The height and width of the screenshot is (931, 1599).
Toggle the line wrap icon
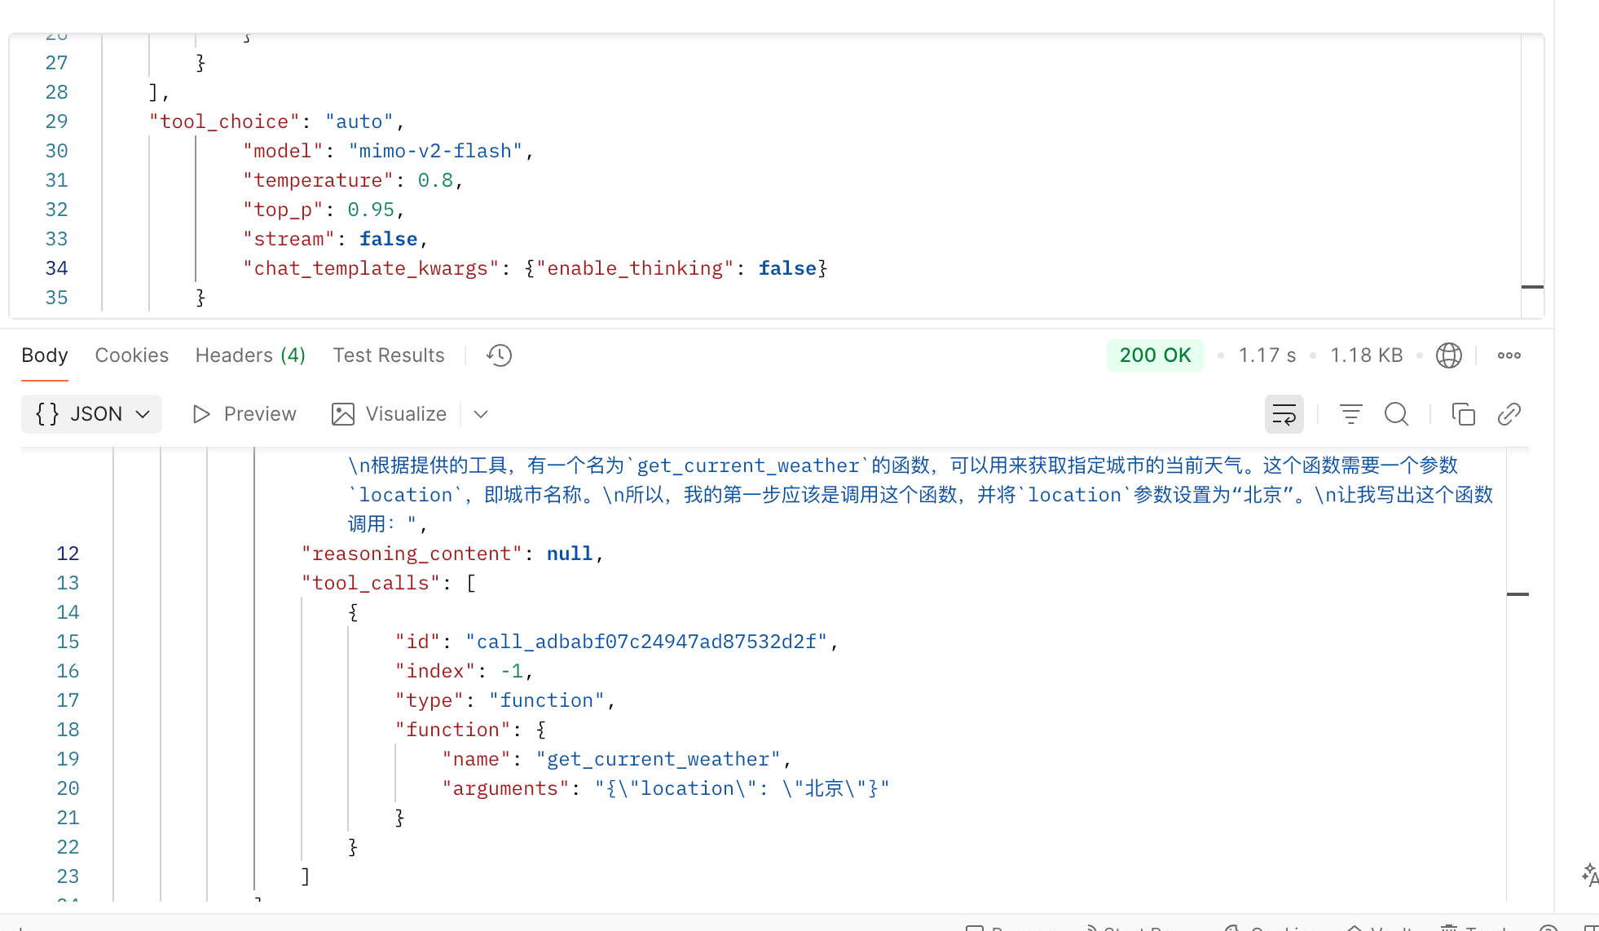click(1284, 414)
